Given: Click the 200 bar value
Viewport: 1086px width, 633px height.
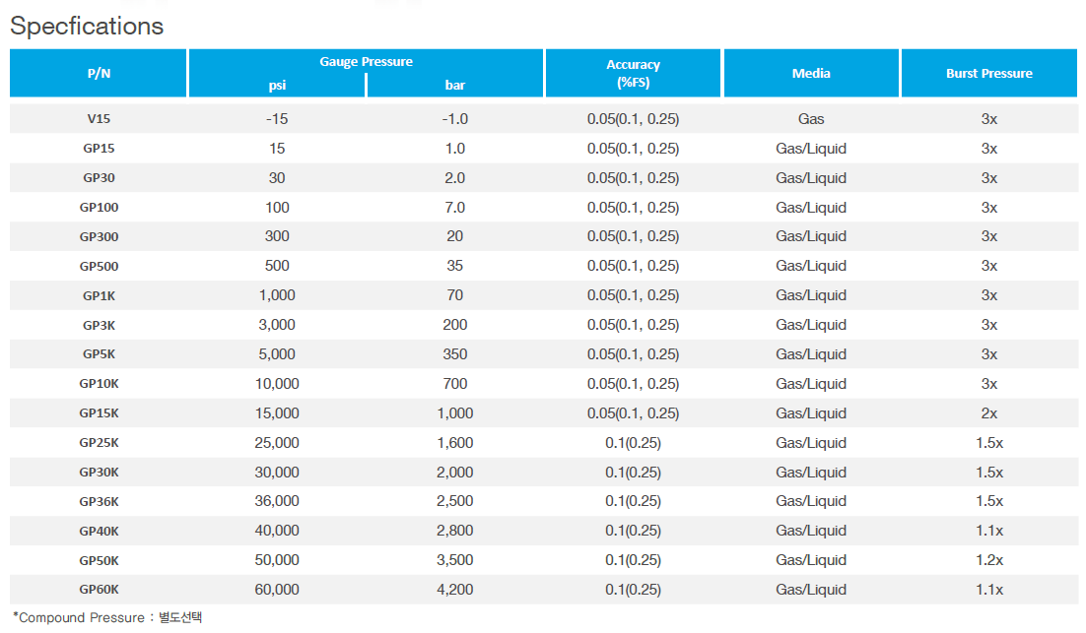Looking at the screenshot, I should pyautogui.click(x=455, y=325).
